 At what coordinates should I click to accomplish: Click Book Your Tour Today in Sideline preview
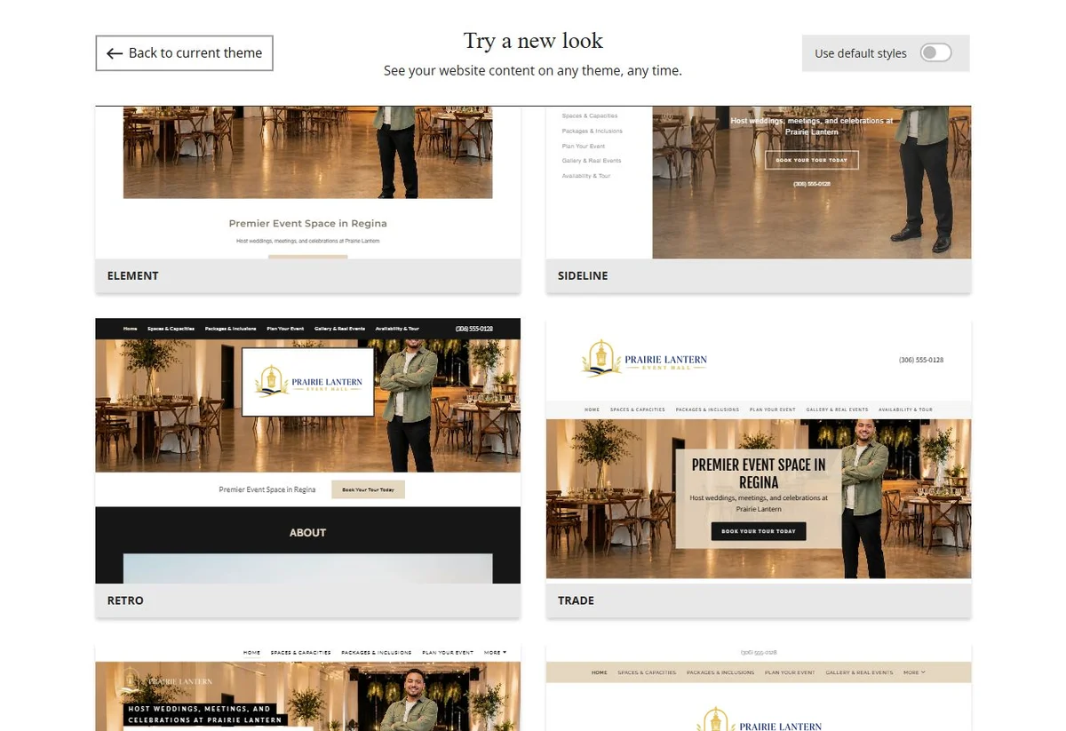tap(811, 160)
